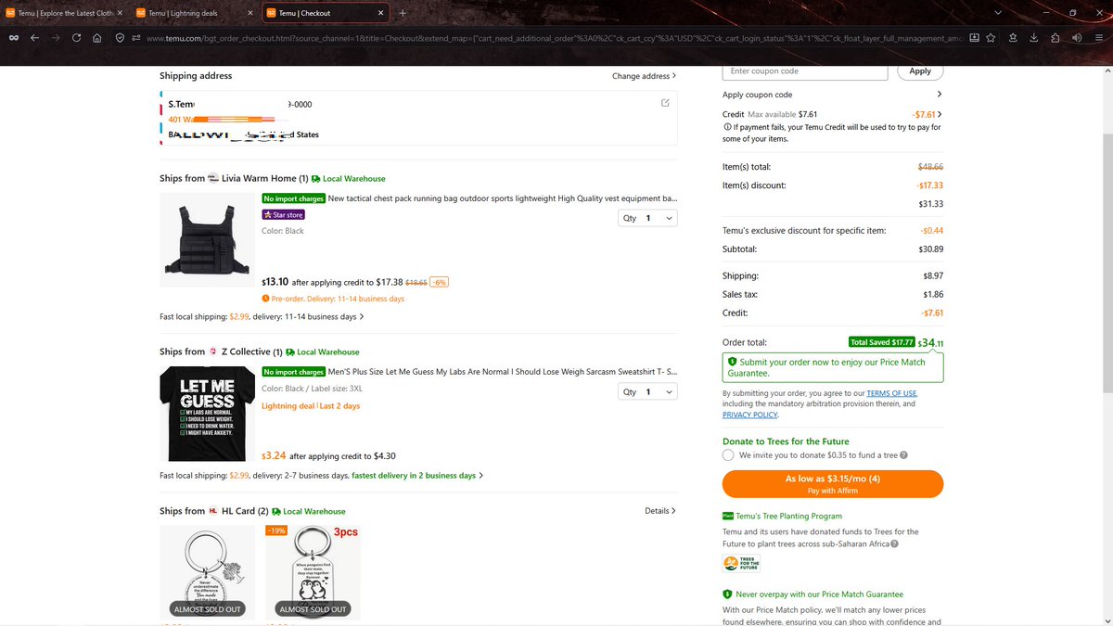
Task: Open the list all tabs chevron
Action: click(x=997, y=13)
